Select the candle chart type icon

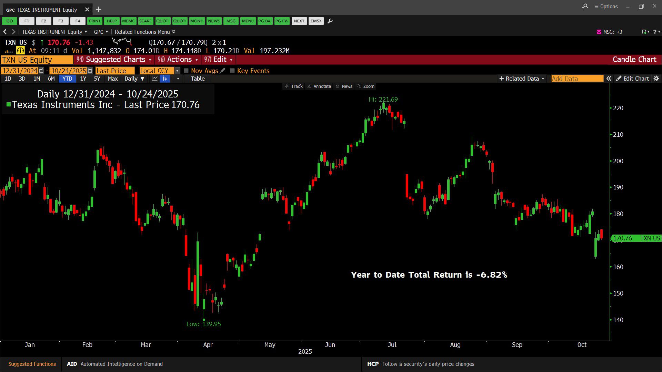click(165, 79)
